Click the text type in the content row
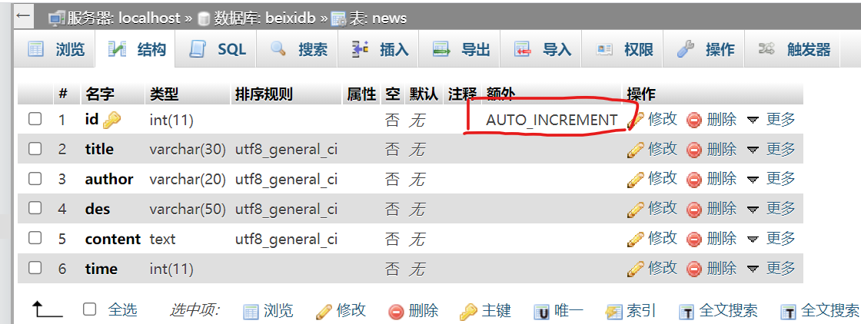861x324 pixels. pyautogui.click(x=162, y=239)
